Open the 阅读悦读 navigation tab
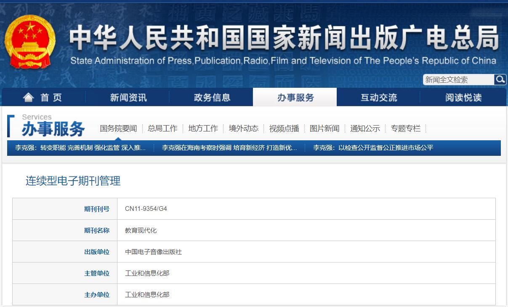 [463, 97]
